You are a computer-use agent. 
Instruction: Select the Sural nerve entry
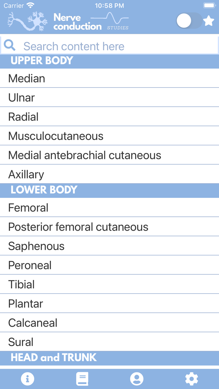point(109,342)
